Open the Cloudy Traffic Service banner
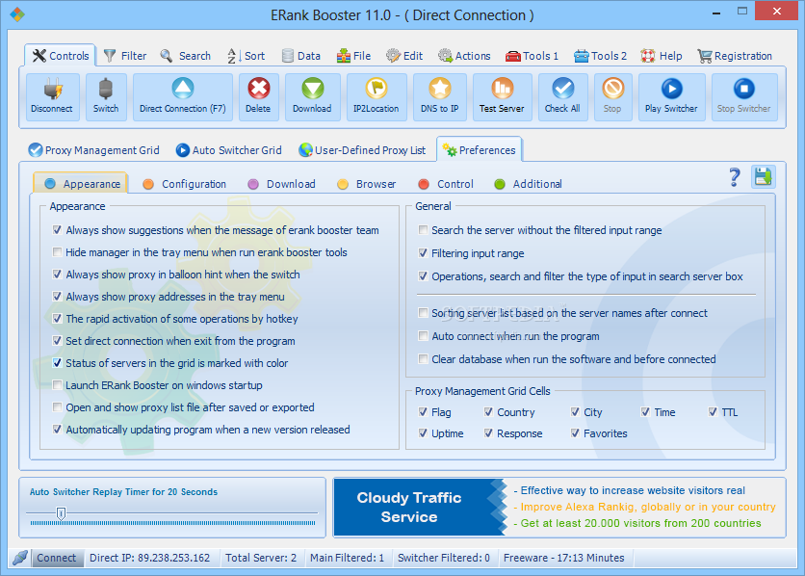 tap(559, 508)
